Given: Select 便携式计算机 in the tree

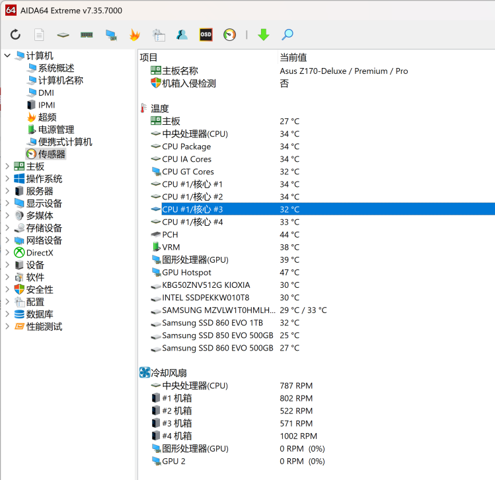Looking at the screenshot, I should click(65, 142).
